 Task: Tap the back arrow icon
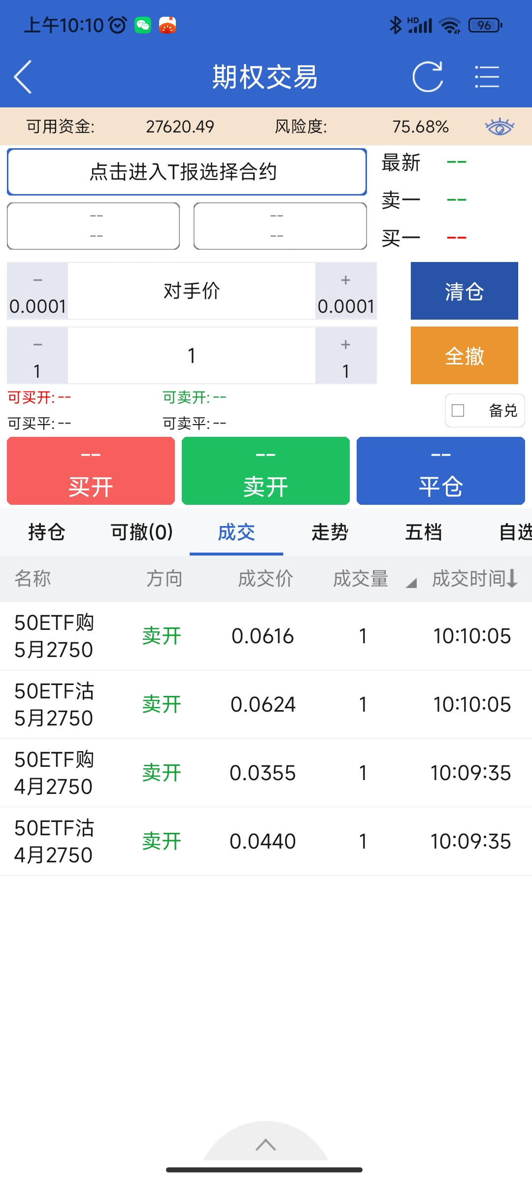(23, 77)
